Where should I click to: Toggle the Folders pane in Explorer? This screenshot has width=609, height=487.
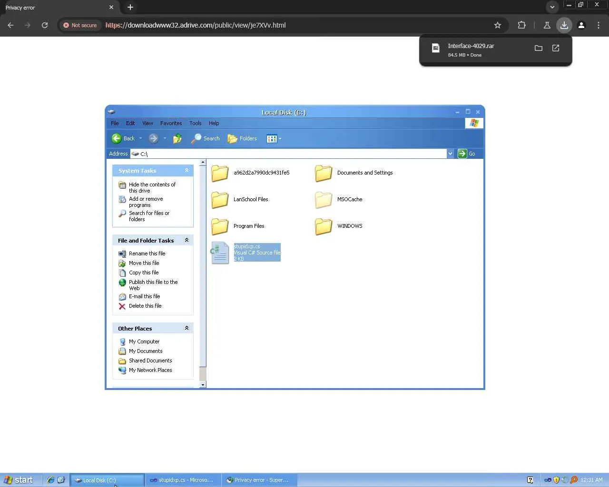(242, 138)
